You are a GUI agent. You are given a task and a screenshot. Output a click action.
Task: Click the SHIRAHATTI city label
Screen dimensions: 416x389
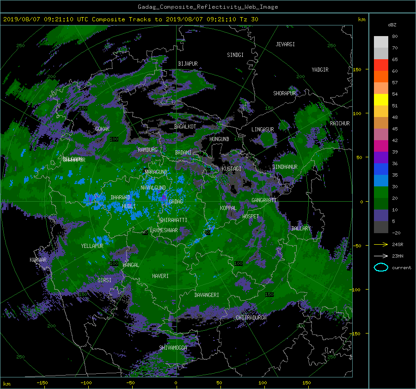tap(173, 220)
